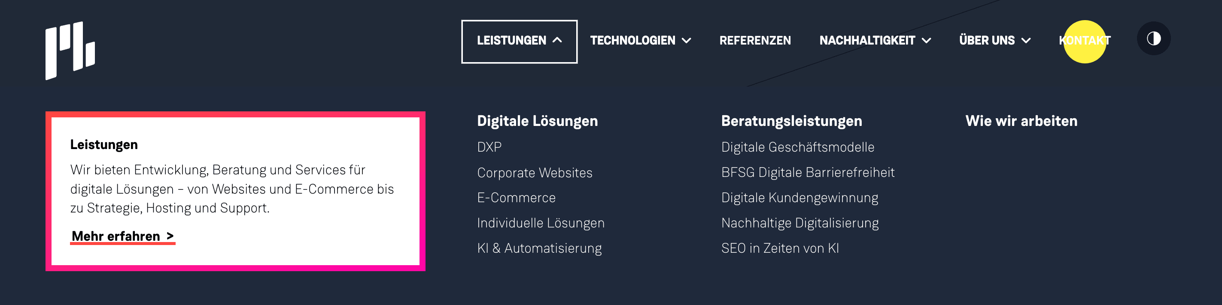Viewport: 1222px width, 305px height.
Task: Select the E-Commerce menu entry
Action: tap(516, 198)
